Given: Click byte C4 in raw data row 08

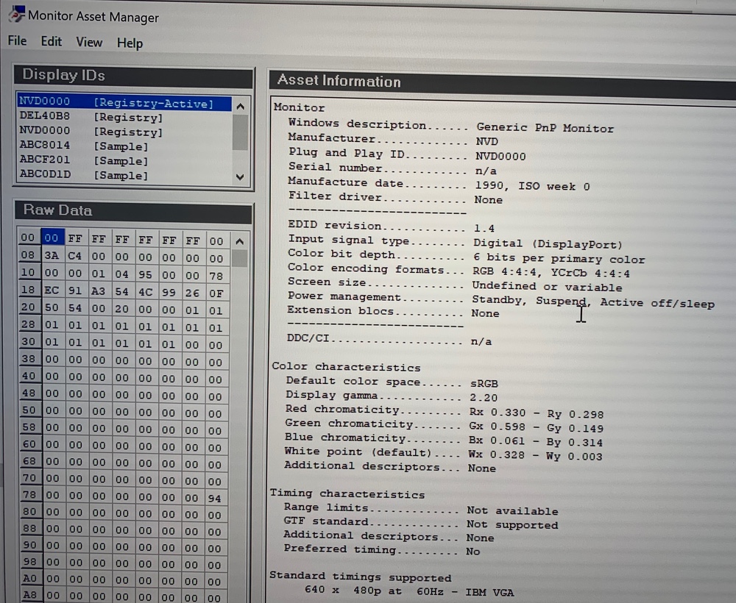Looking at the screenshot, I should click(75, 256).
